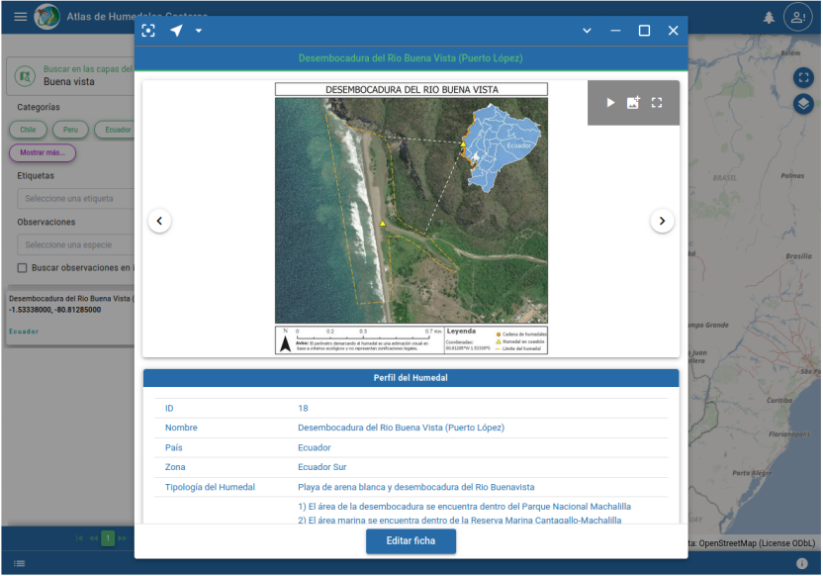
Task: Open the dropdown caret beside the navigation arrow
Action: tap(199, 31)
